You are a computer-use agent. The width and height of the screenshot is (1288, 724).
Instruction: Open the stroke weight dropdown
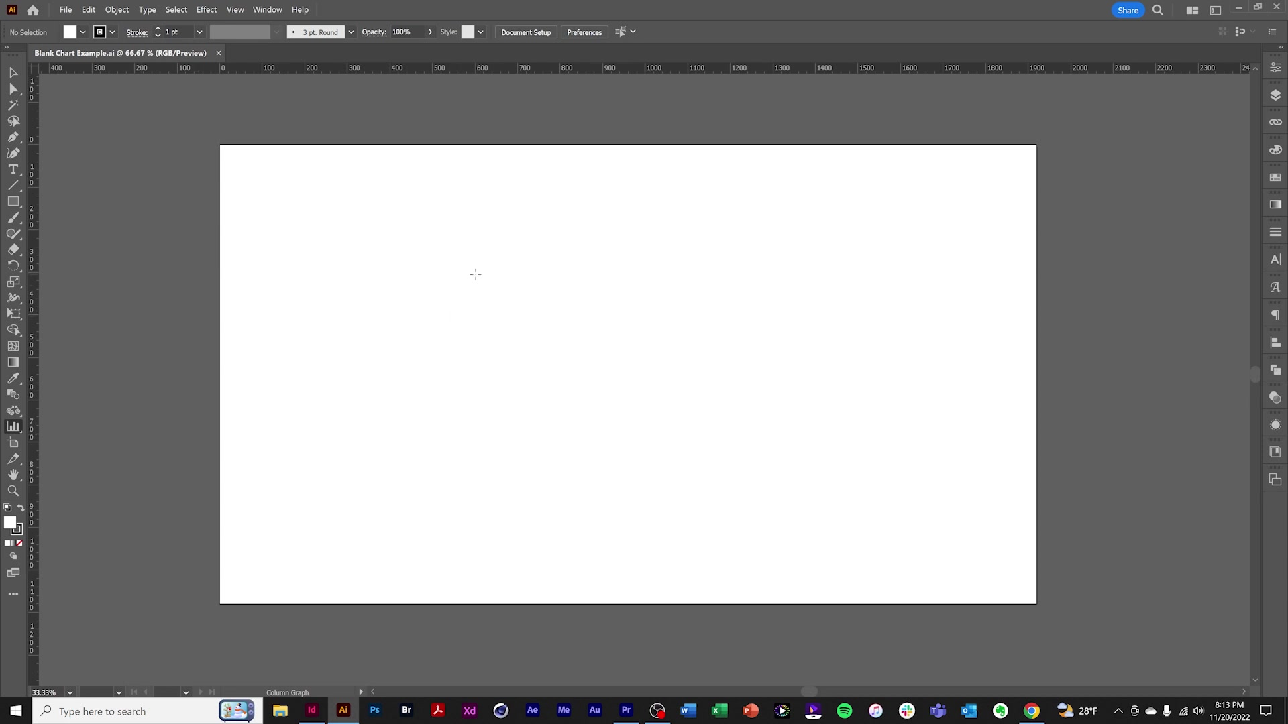coord(199,32)
